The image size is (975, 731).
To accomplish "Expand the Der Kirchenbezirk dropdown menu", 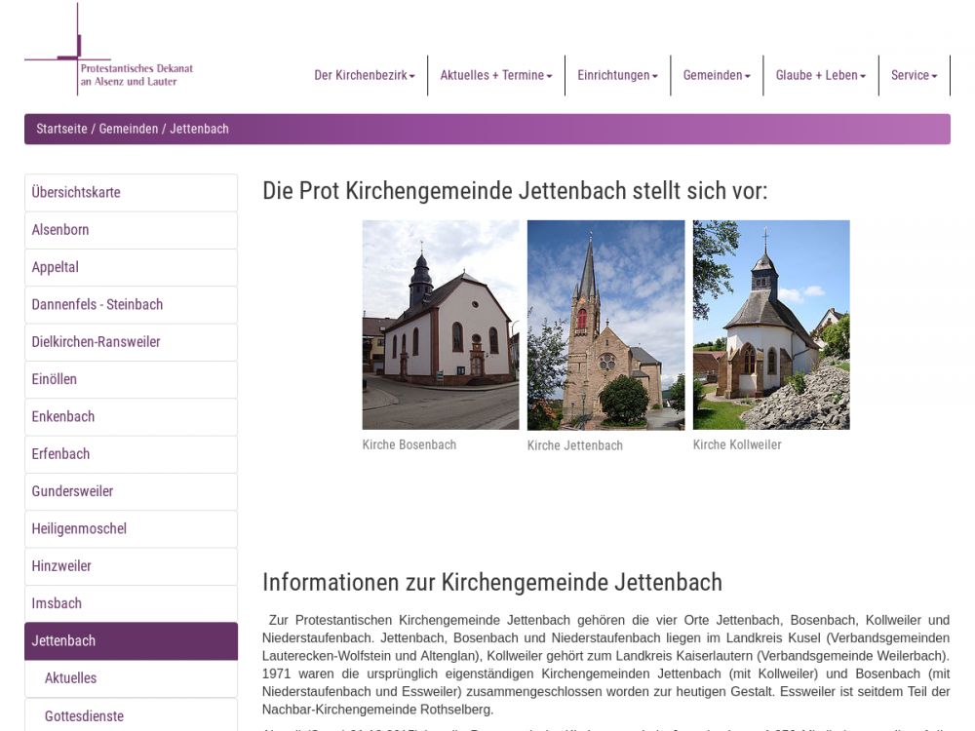I will pyautogui.click(x=364, y=75).
